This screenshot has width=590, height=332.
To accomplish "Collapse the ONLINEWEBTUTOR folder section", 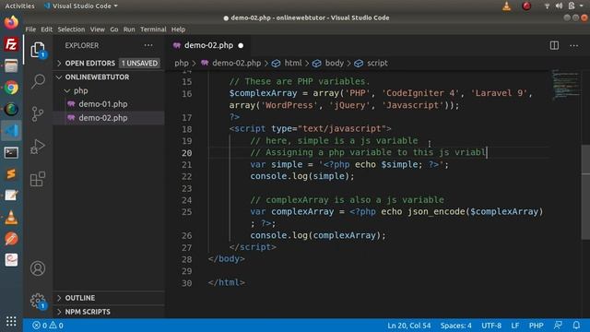I will pos(97,77).
